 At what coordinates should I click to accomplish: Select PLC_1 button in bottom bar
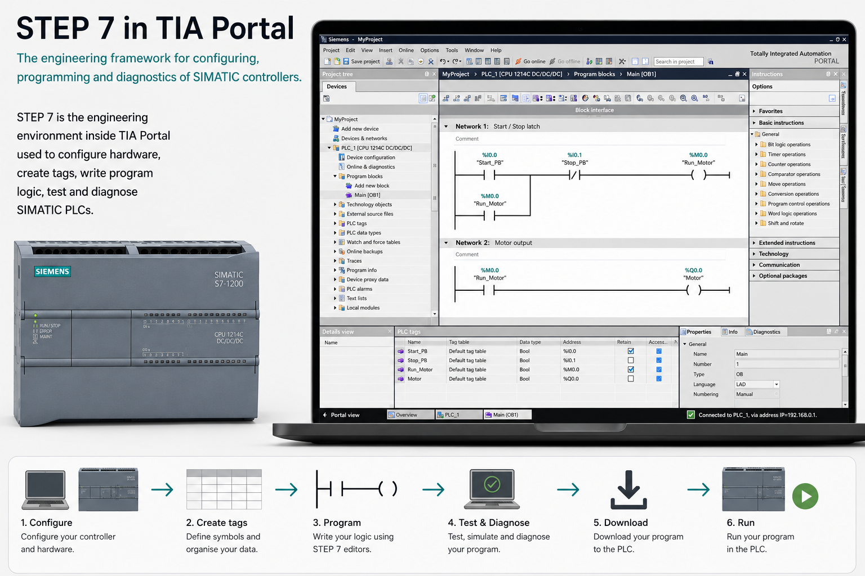(459, 415)
